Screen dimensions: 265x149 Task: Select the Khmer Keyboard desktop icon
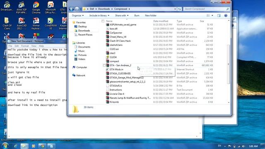coord(36,23)
